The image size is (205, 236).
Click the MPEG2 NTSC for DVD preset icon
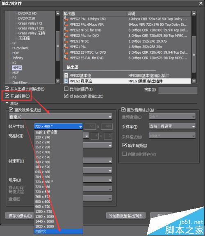pos(66,30)
